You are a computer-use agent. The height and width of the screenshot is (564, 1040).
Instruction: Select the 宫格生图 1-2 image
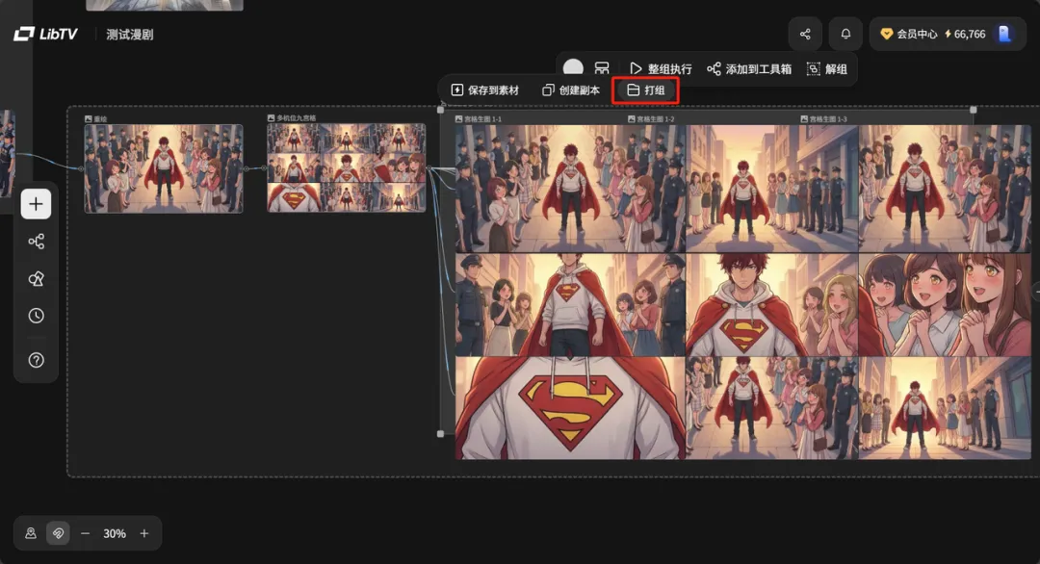click(x=772, y=189)
